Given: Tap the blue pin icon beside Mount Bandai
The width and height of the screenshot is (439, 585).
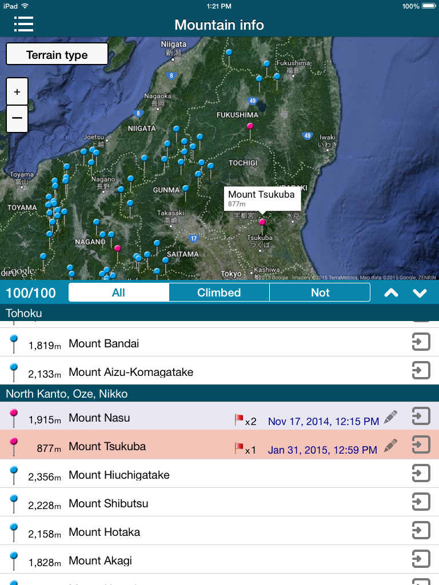Looking at the screenshot, I should pos(14,343).
